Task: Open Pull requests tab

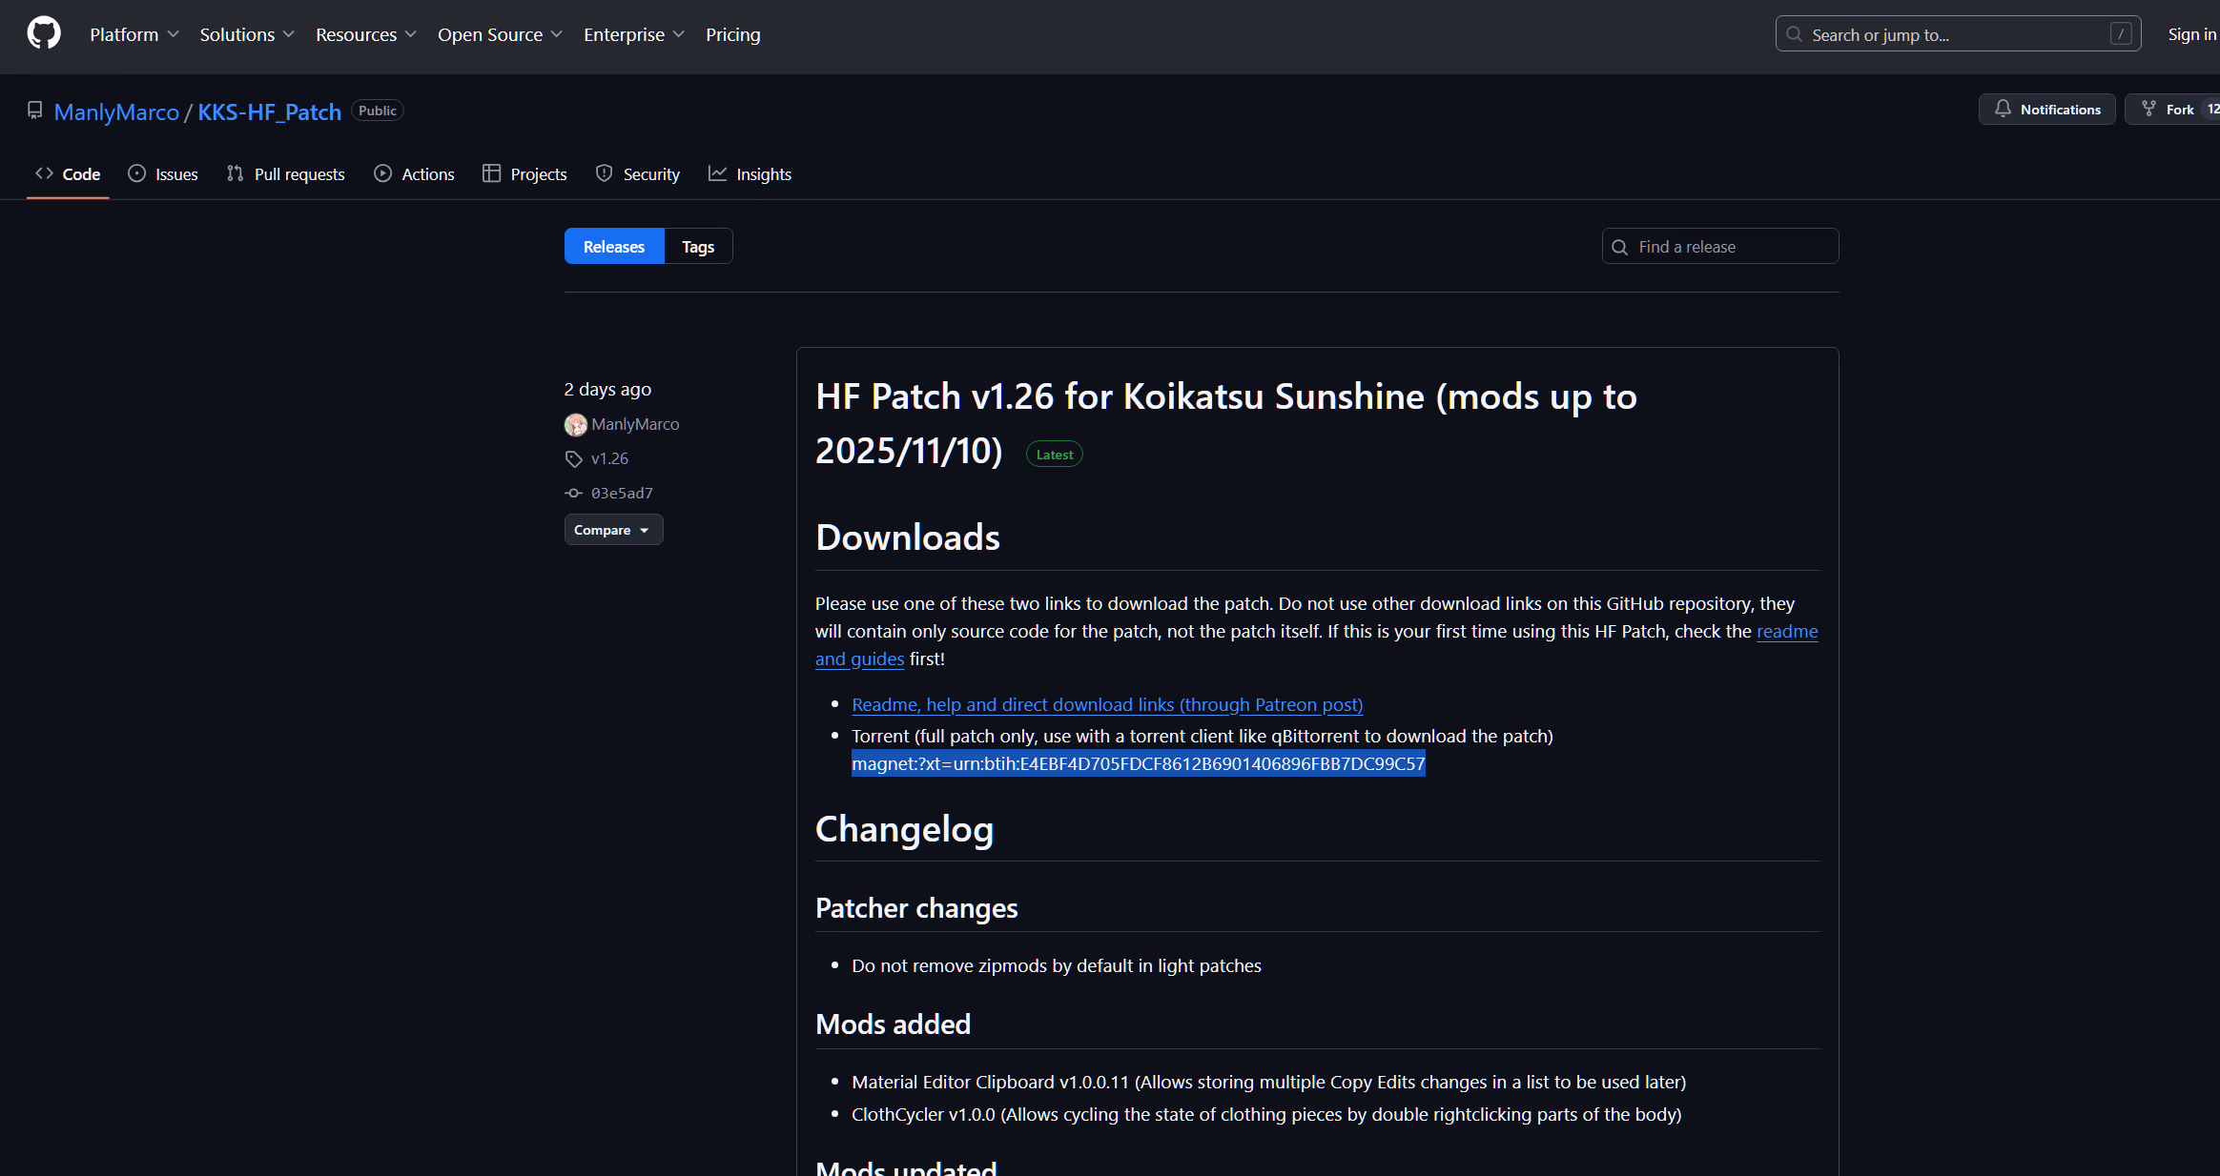Action: pos(285,174)
